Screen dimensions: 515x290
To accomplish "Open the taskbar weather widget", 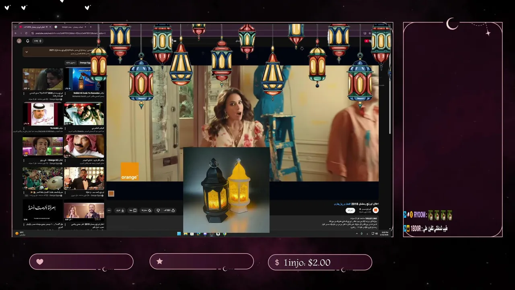I will click(20, 234).
